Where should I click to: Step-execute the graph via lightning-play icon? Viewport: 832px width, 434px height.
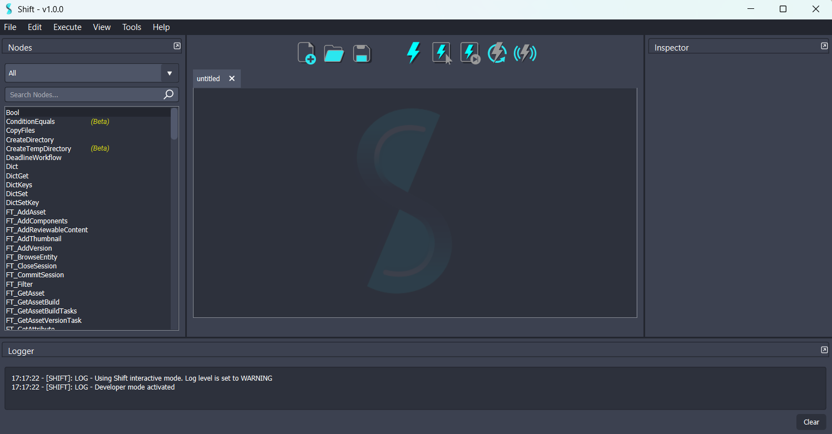(x=469, y=52)
